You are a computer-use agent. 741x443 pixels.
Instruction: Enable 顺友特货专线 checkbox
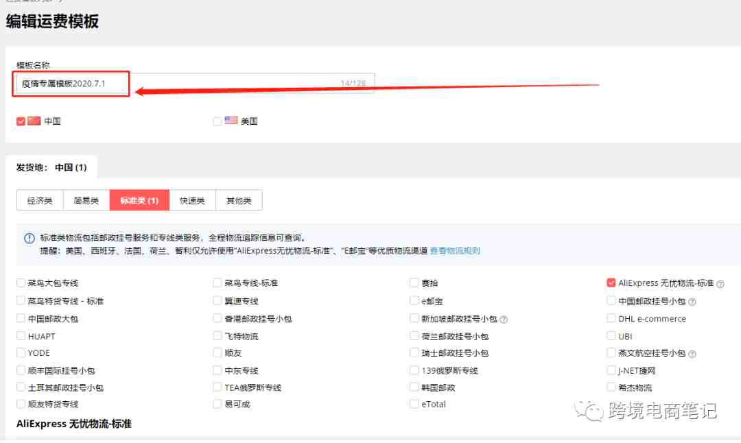(x=21, y=404)
